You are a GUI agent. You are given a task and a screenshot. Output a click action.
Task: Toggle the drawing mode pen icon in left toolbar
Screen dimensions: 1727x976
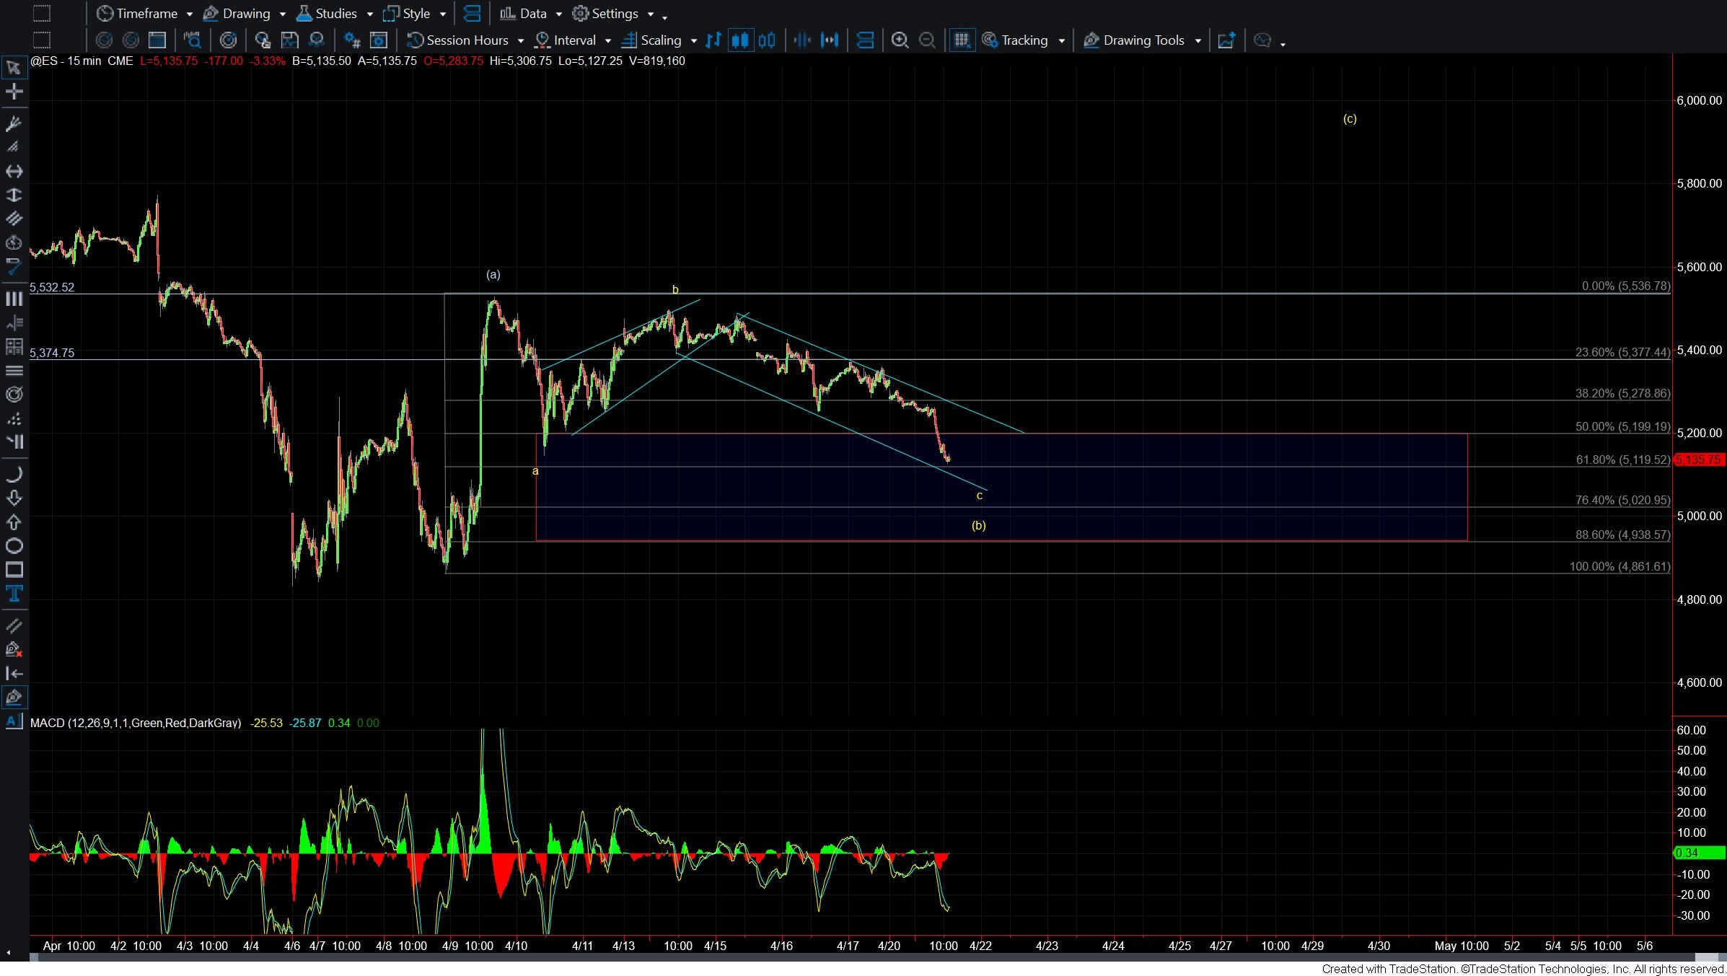click(x=14, y=698)
